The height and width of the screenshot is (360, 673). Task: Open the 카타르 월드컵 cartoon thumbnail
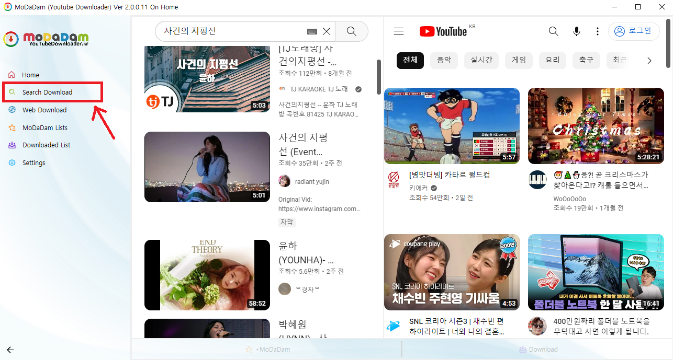[x=452, y=126]
